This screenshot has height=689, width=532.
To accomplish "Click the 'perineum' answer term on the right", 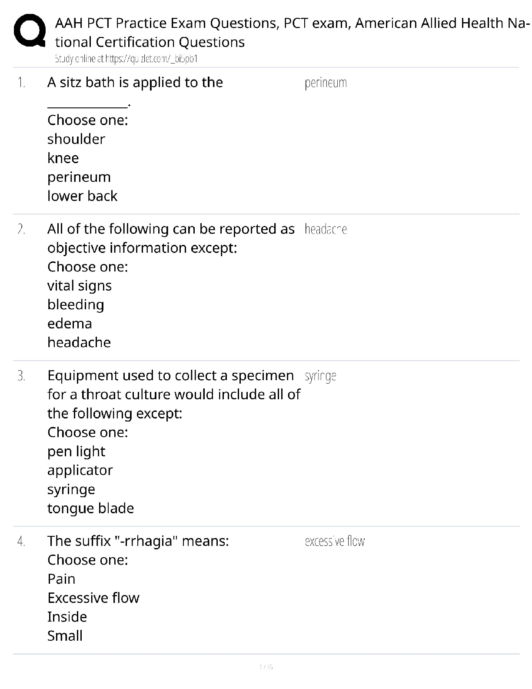I will click(326, 83).
